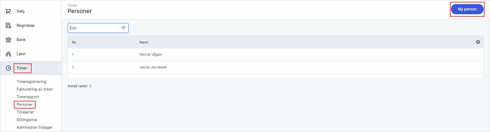This screenshot has height=132, width=490.
Task: Click the Salg shopping cart icon
Action: [x=8, y=11]
